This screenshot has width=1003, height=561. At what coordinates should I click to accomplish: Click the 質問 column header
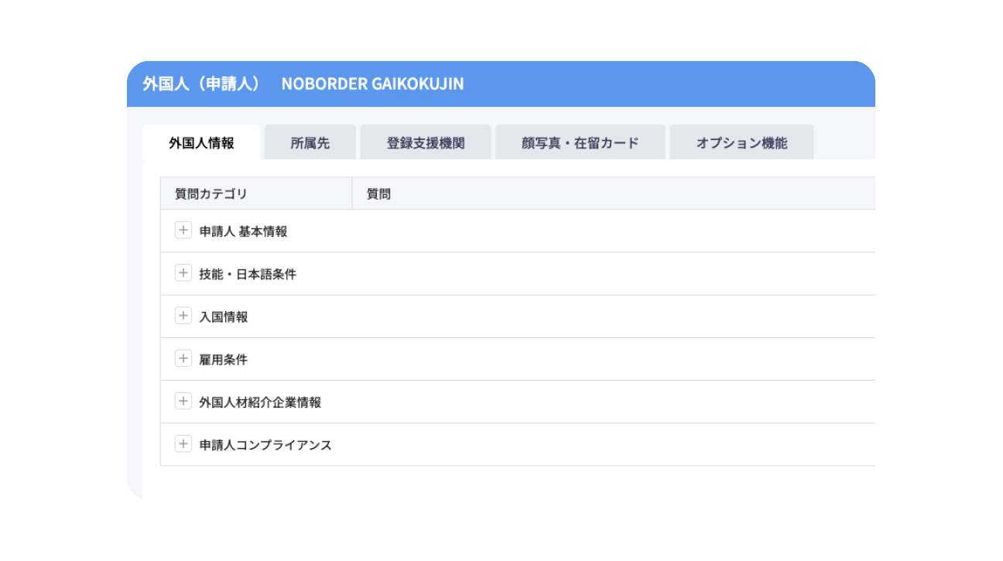click(378, 194)
